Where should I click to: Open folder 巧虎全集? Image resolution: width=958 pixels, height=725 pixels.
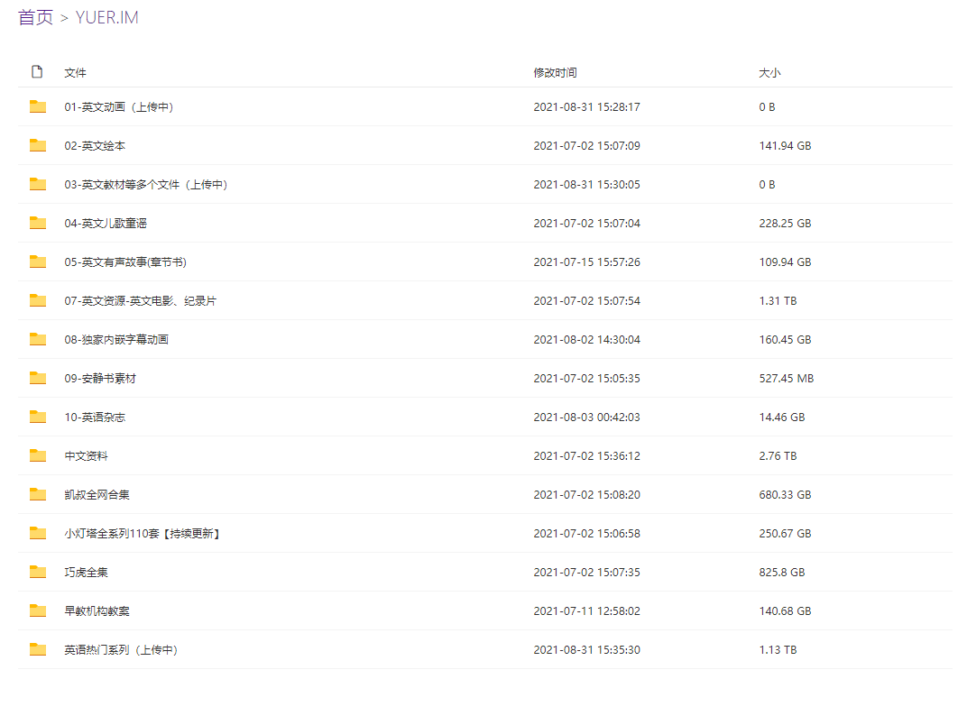point(86,573)
